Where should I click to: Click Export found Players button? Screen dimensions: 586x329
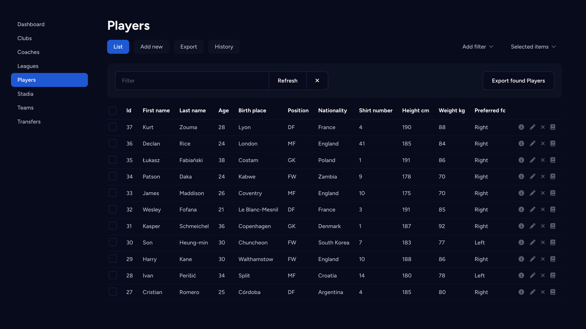(518, 81)
